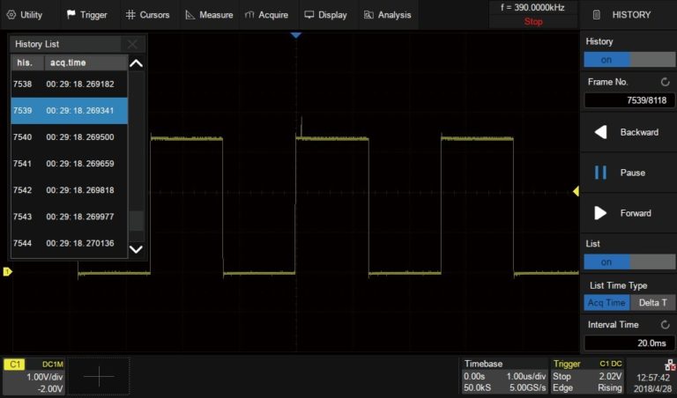
Task: Click the network status icon
Action: [669, 365]
